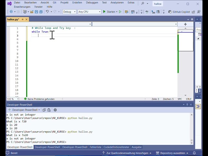This screenshot has width=208, height=156.
Task: Open the new project icon dropdown arrow
Action: [x=28, y=12]
